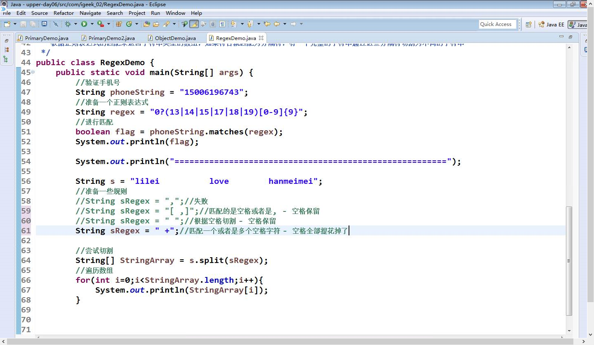The image size is (594, 345).
Task: Click the scrollbar down arrow in editor
Action: coord(569,330)
